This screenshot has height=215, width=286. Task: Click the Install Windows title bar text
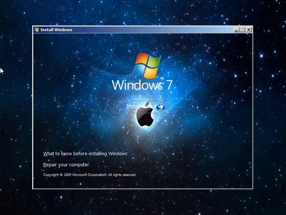tap(56, 30)
